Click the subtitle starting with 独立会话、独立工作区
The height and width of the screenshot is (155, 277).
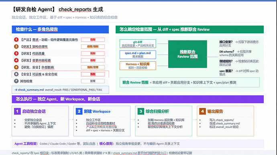point(65,17)
